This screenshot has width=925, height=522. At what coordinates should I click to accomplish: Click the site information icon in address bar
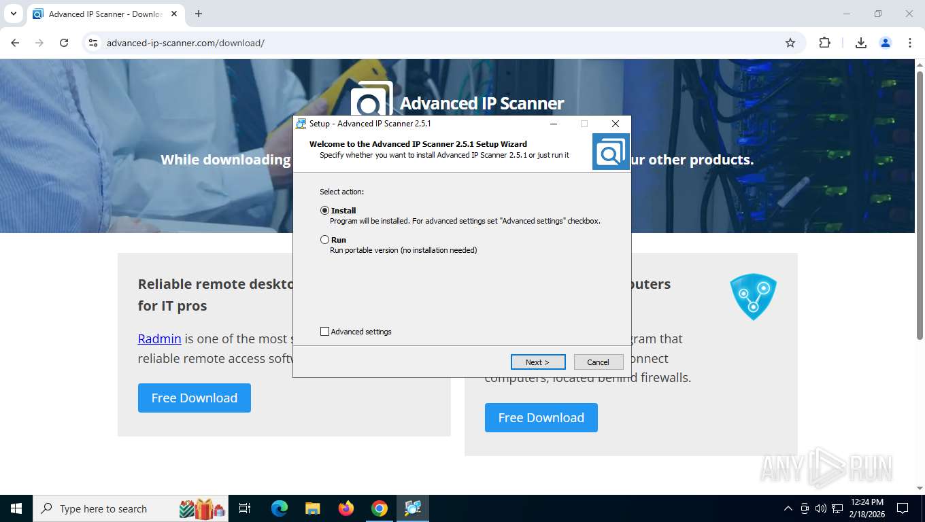93,43
